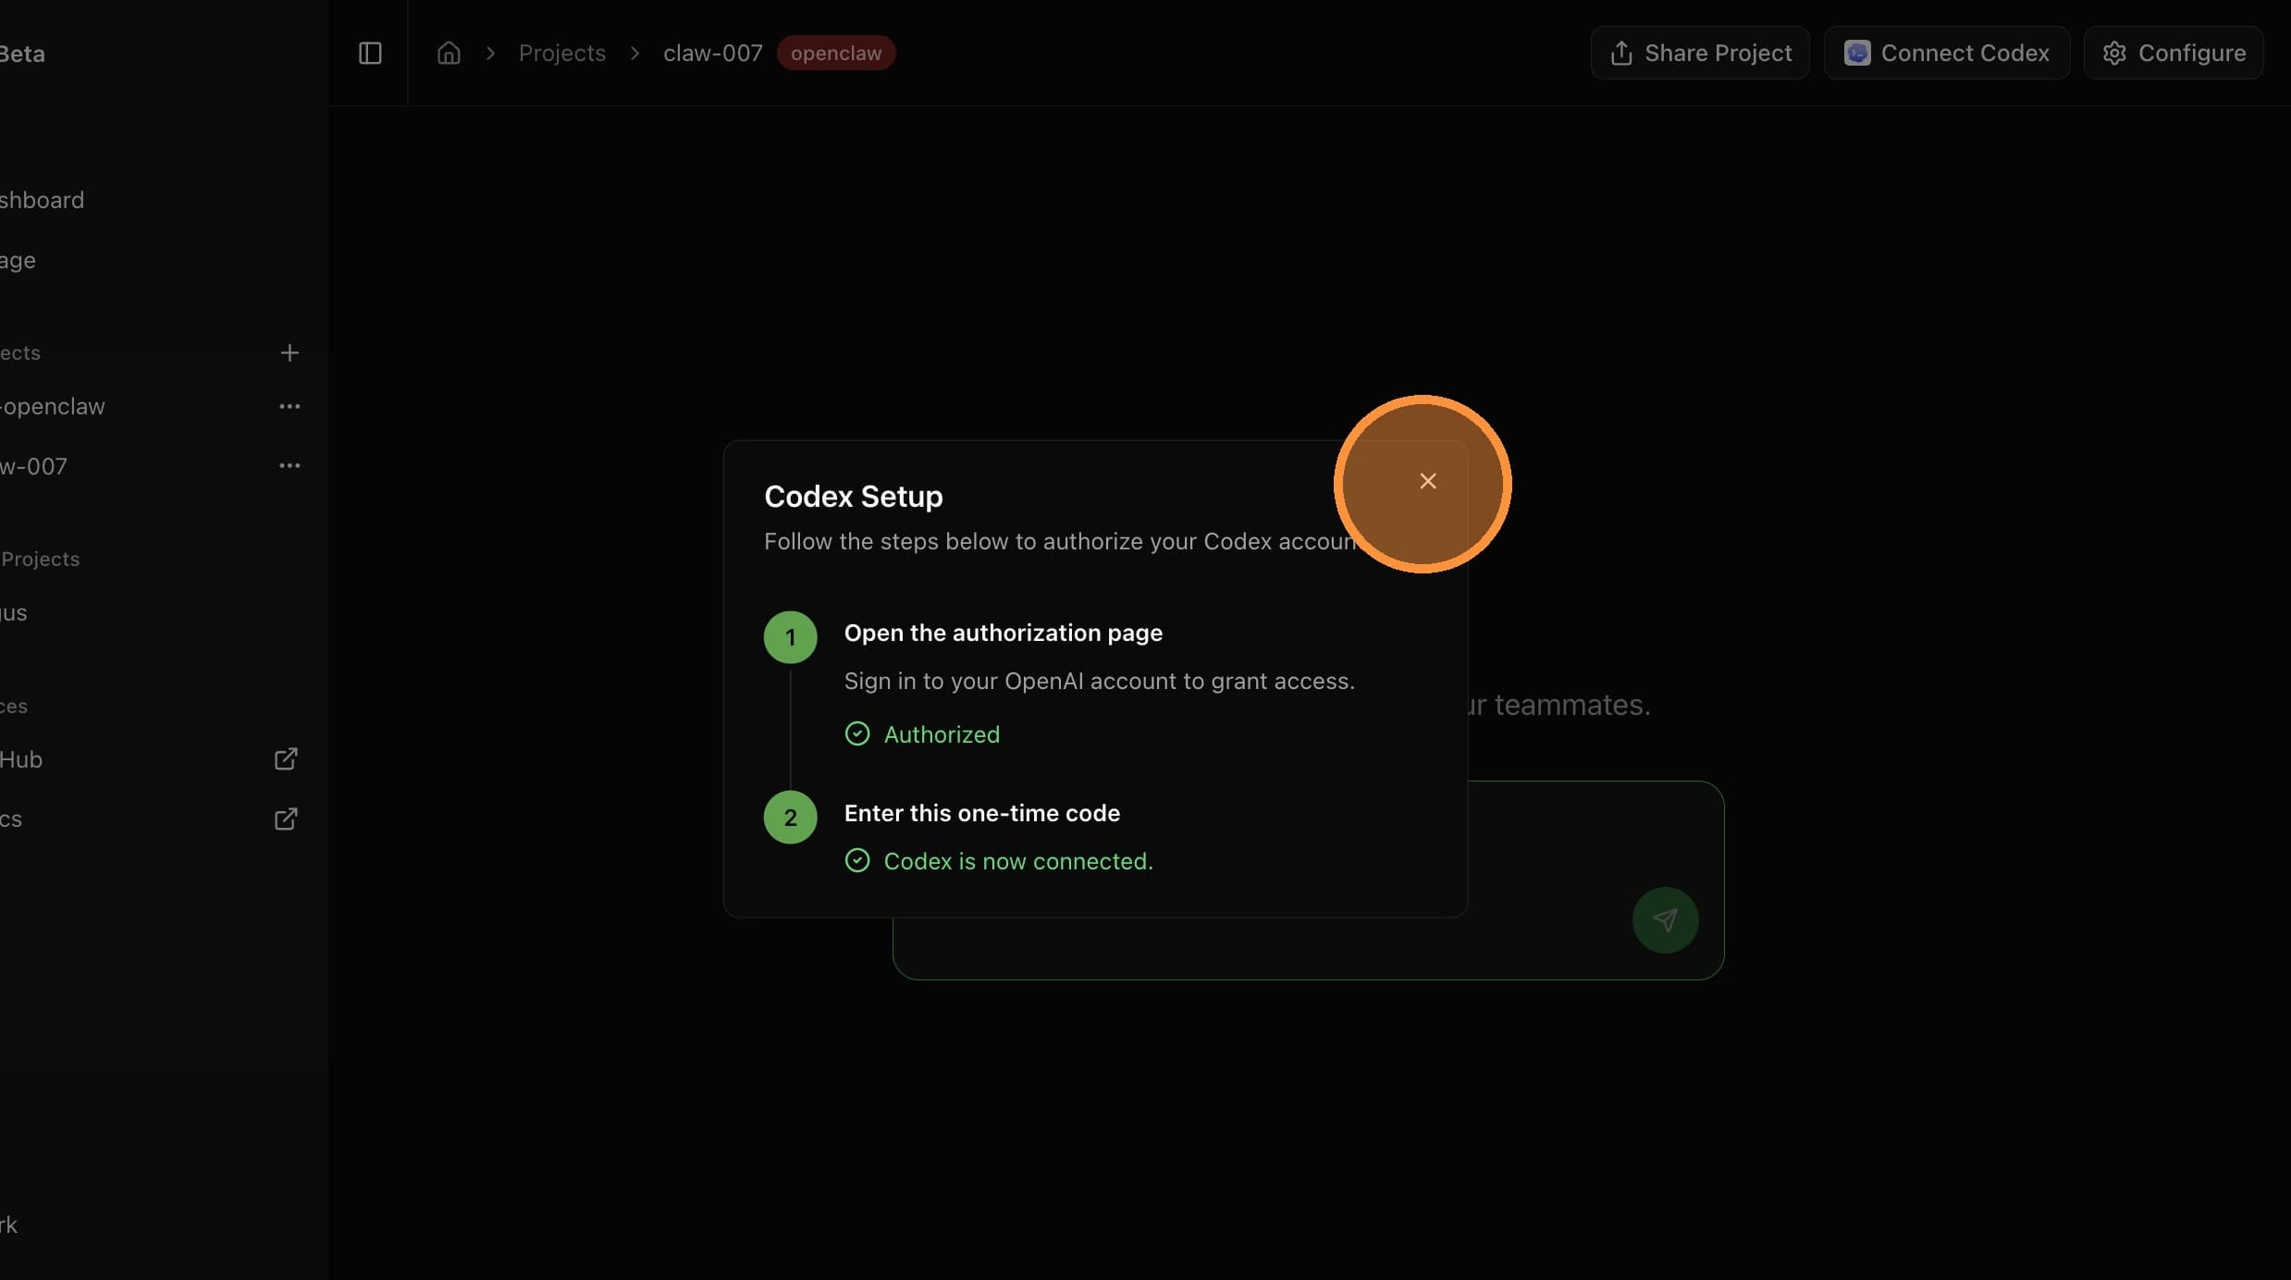The height and width of the screenshot is (1280, 2291).
Task: Click "Enter this one-time code" heading
Action: tap(982, 813)
